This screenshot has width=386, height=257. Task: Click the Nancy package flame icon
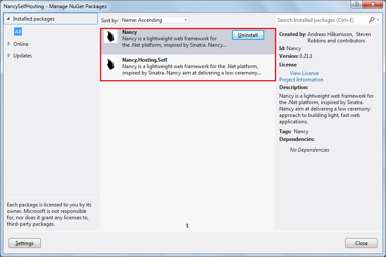pyautogui.click(x=111, y=36)
